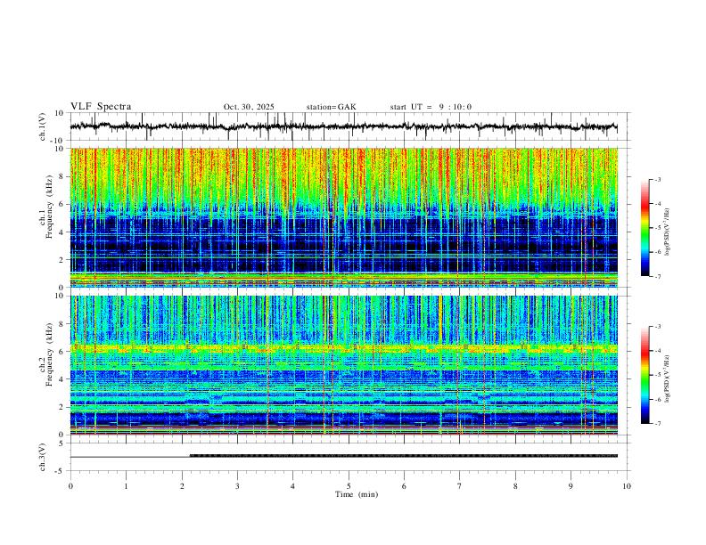Click the "-7" tick on the lower colorbar
The height and width of the screenshot is (545, 706).
tap(657, 424)
